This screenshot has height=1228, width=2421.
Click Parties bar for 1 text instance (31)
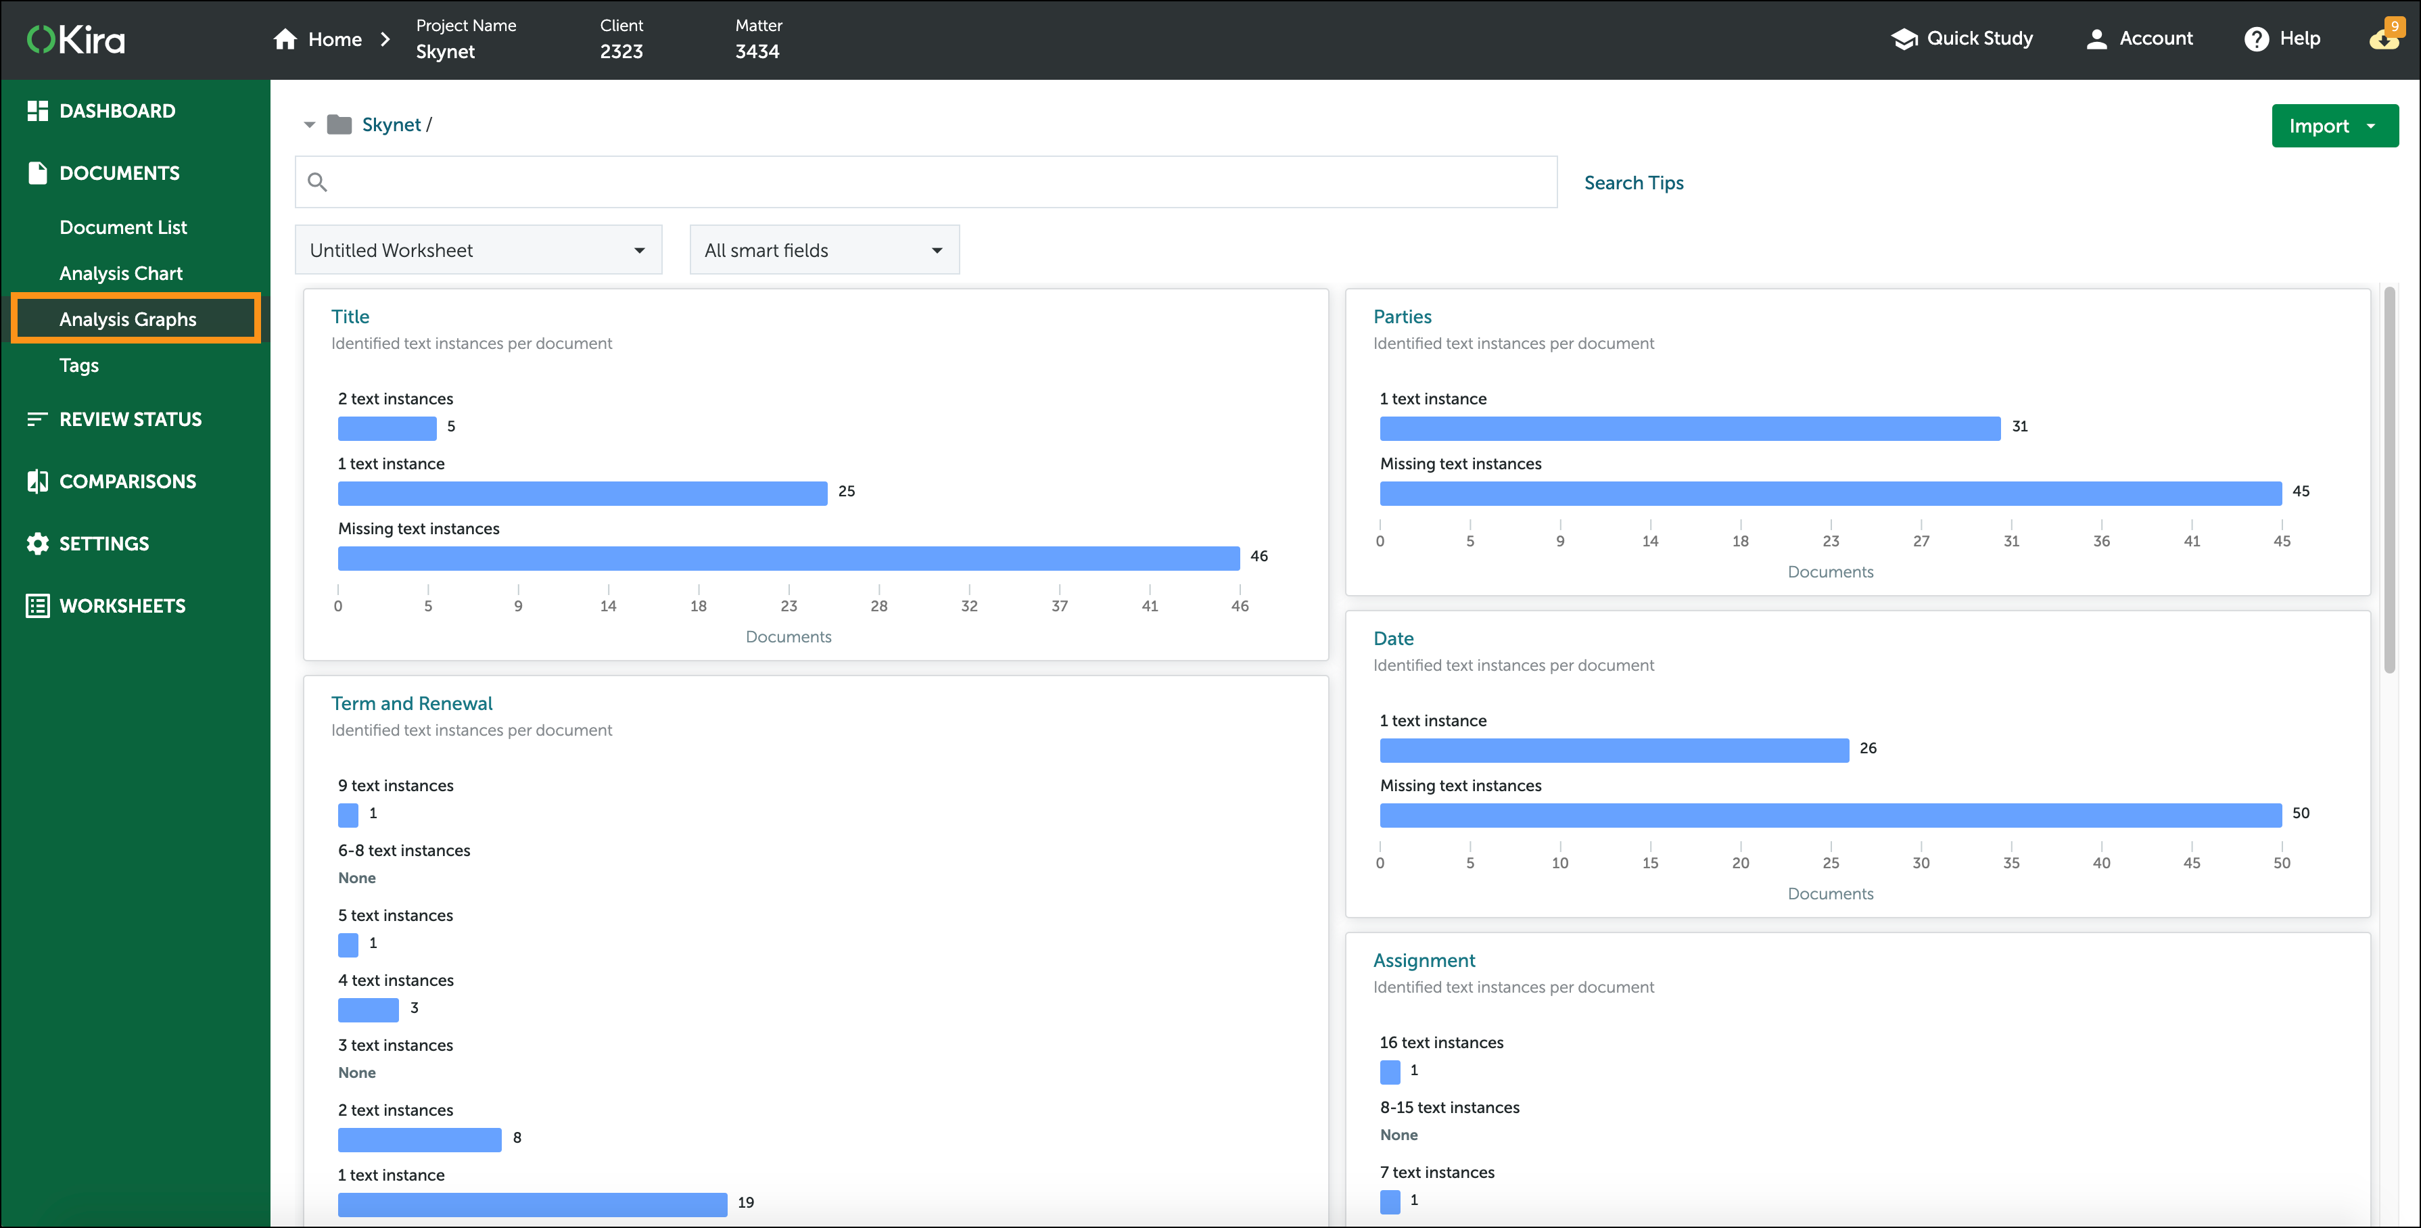pyautogui.click(x=1690, y=429)
